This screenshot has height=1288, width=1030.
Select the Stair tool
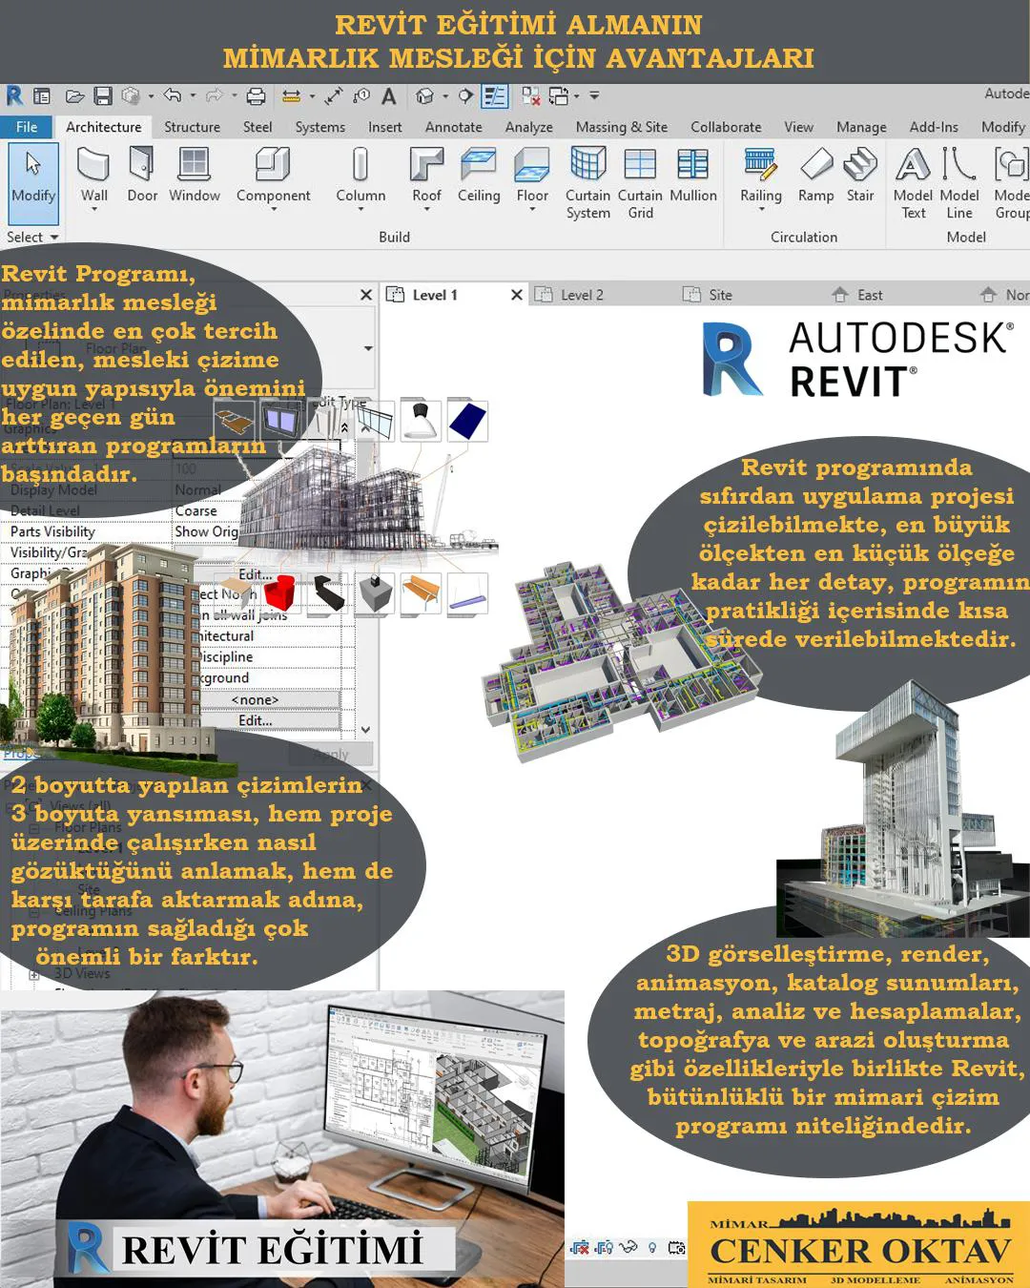click(860, 177)
